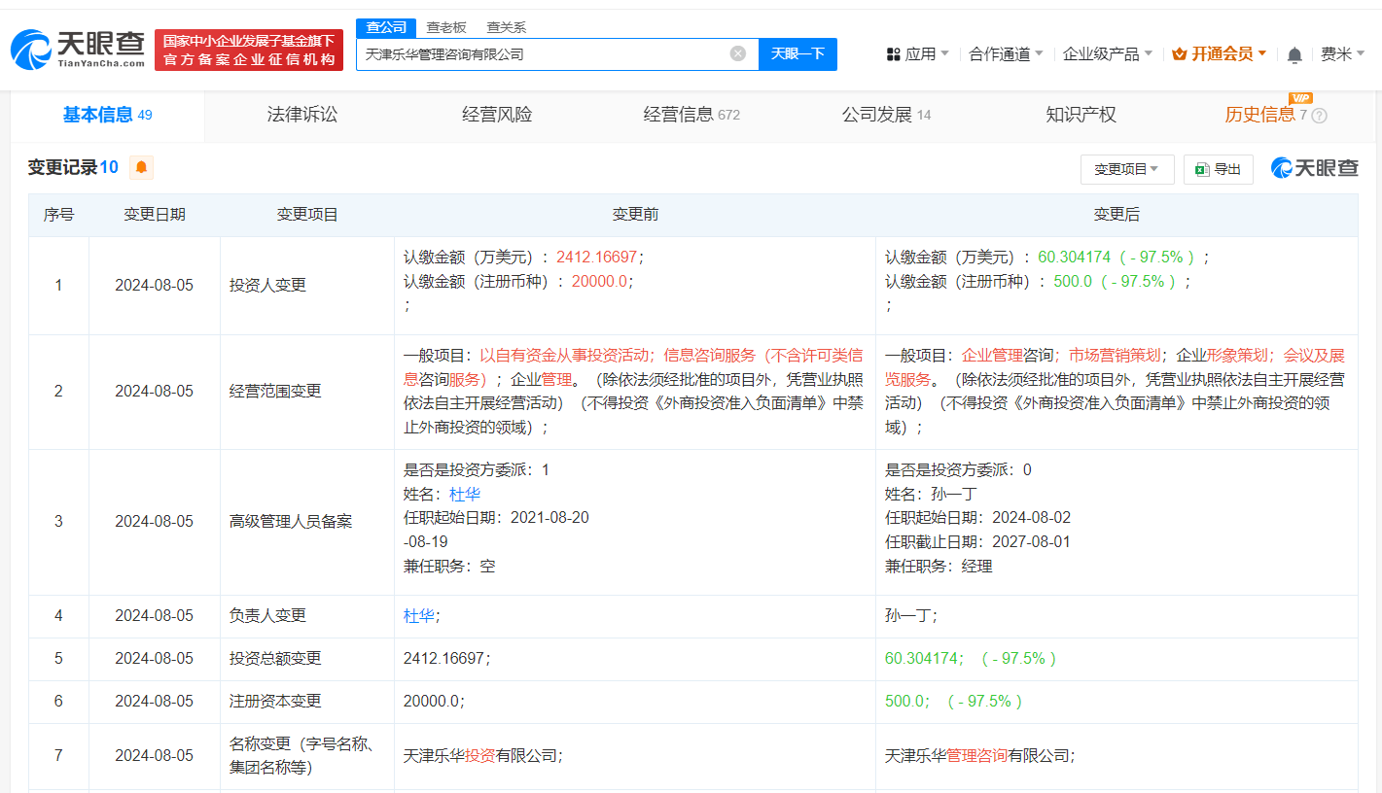Viewport: 1382px width, 793px height.
Task: Expand the 合作通道 menu
Action: (x=1006, y=53)
